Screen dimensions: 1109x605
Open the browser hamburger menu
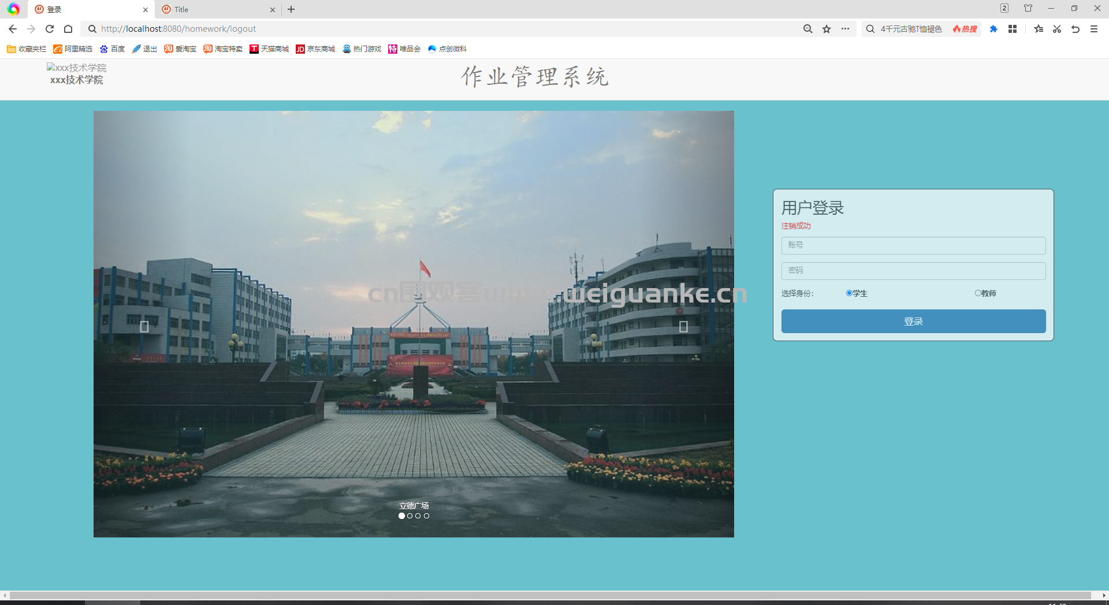pos(1094,29)
